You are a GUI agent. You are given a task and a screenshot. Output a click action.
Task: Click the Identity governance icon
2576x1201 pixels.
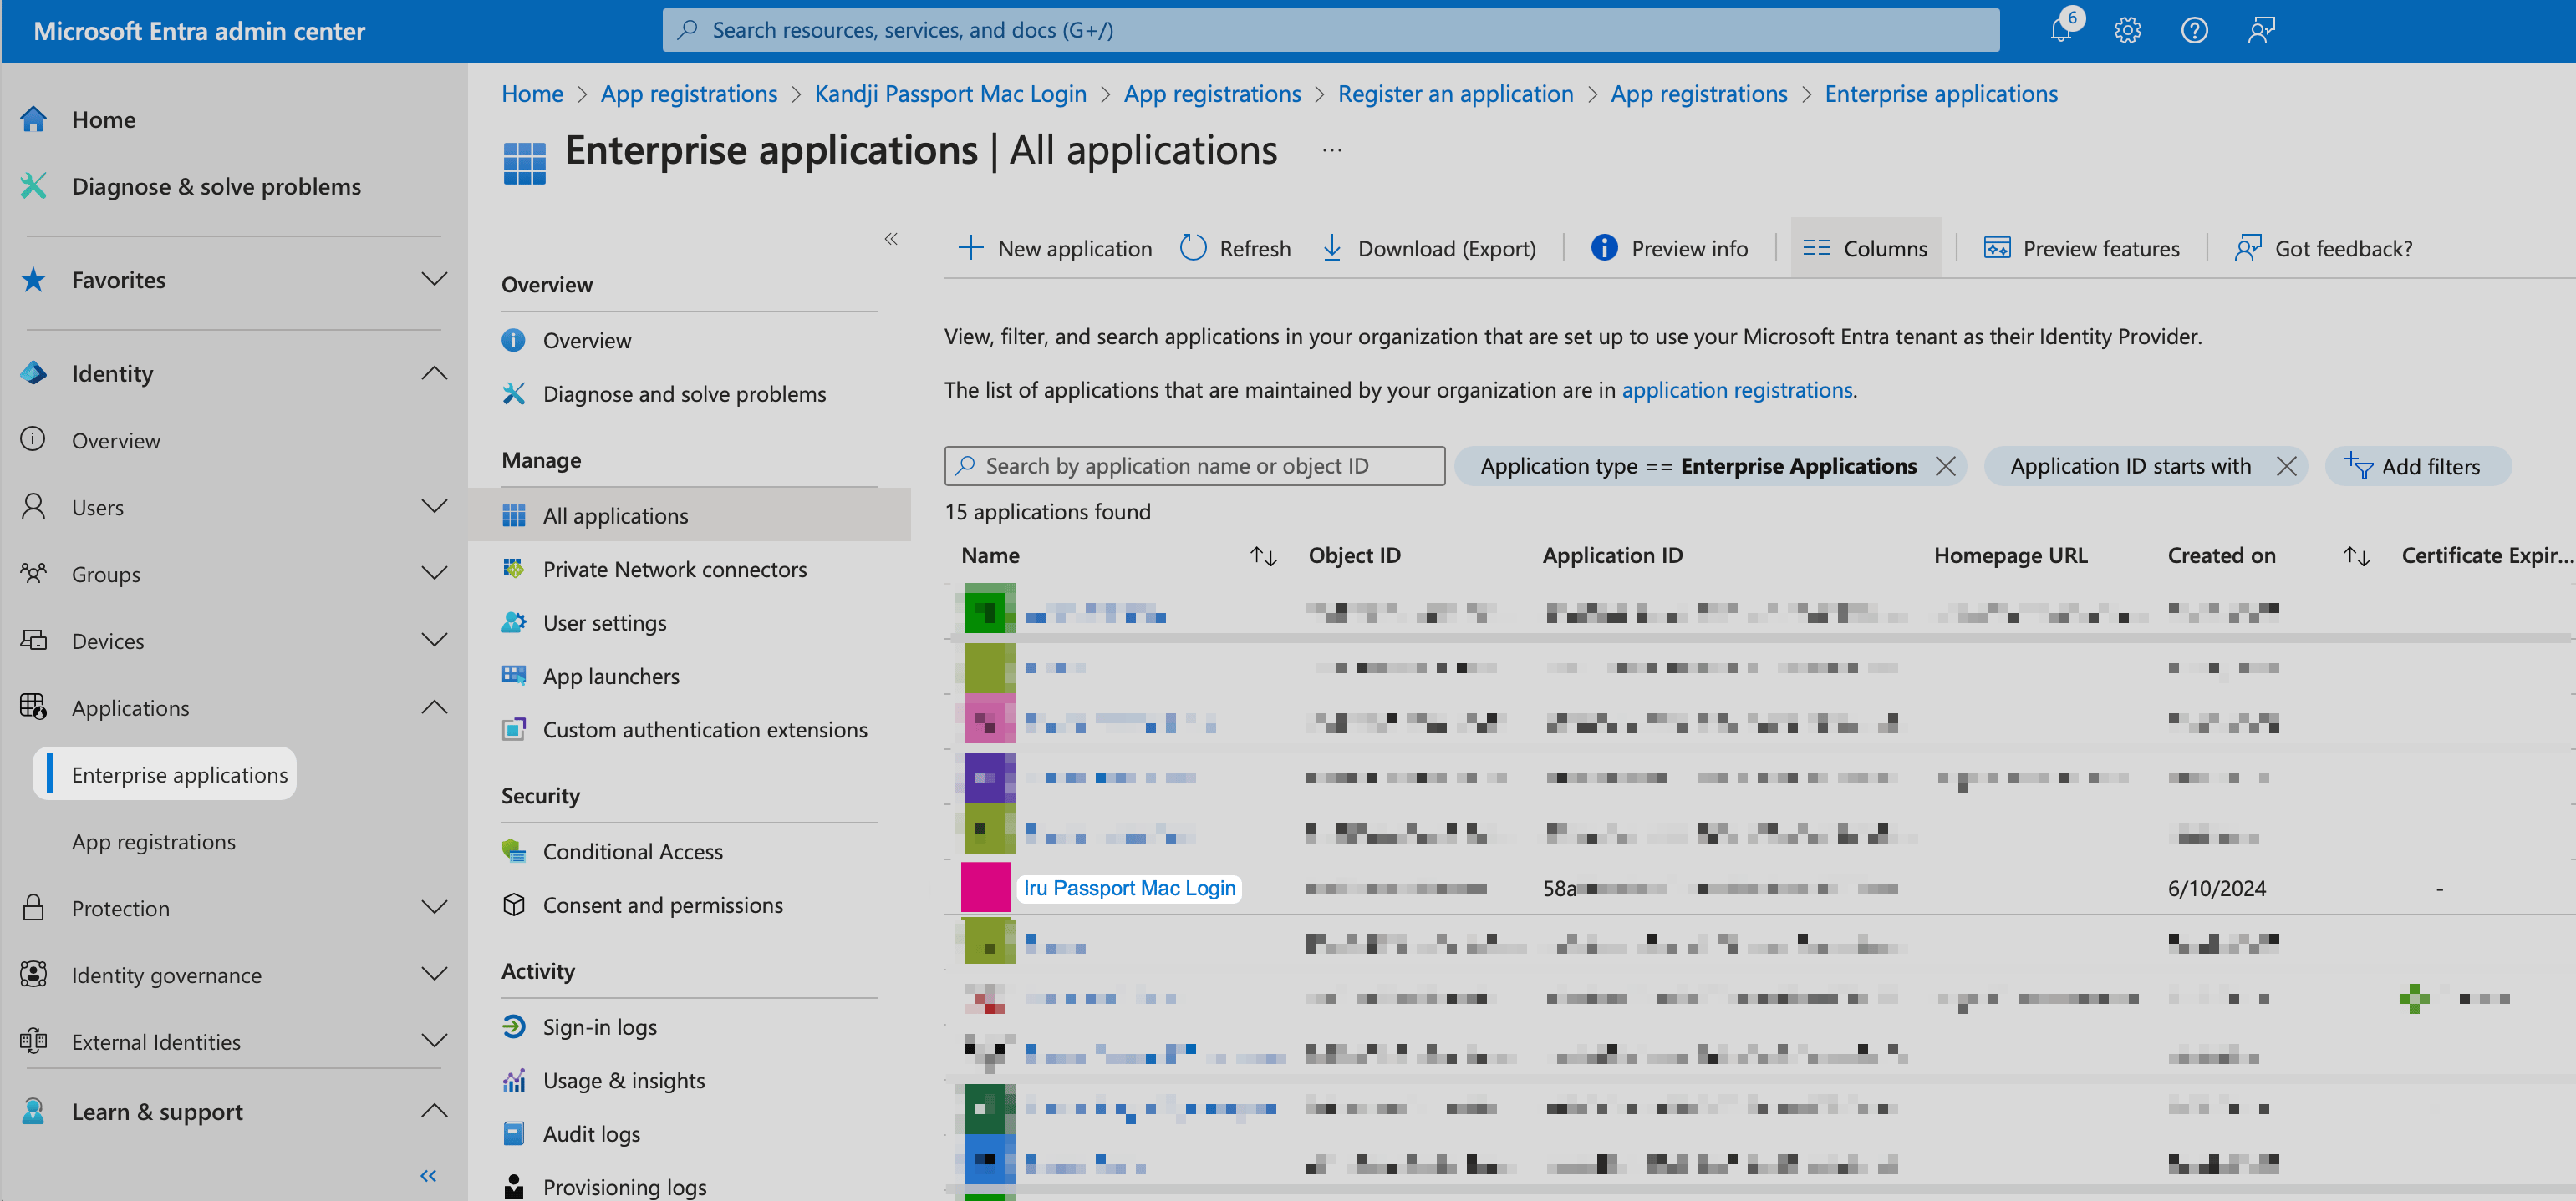[34, 974]
